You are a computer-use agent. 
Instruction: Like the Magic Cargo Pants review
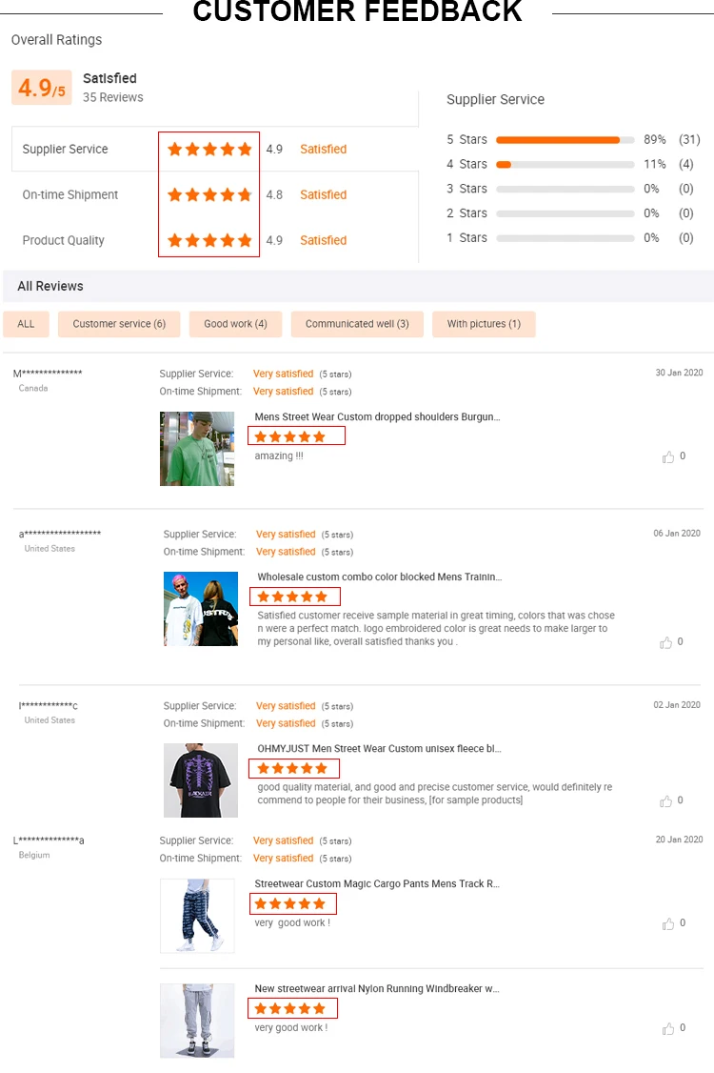(668, 923)
